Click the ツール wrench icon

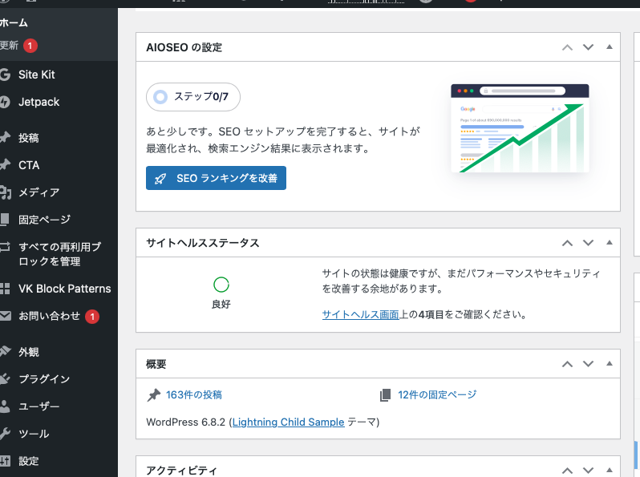pyautogui.click(x=5, y=434)
